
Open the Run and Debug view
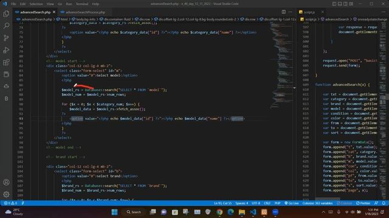point(6,50)
